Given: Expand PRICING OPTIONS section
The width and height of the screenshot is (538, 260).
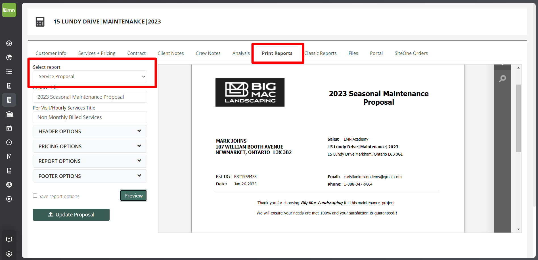Looking at the screenshot, I should tap(90, 146).
